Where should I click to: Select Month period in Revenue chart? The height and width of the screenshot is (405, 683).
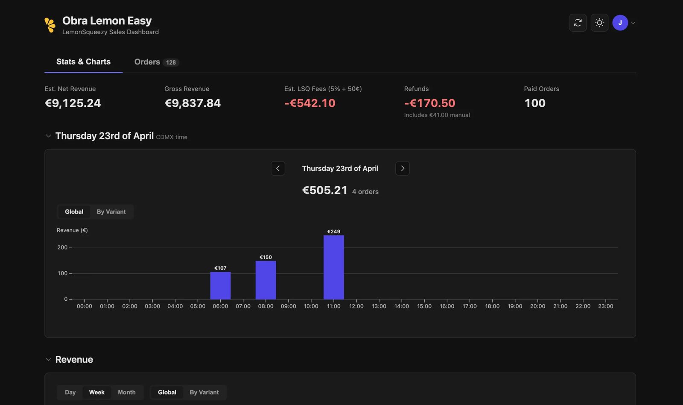(x=126, y=392)
